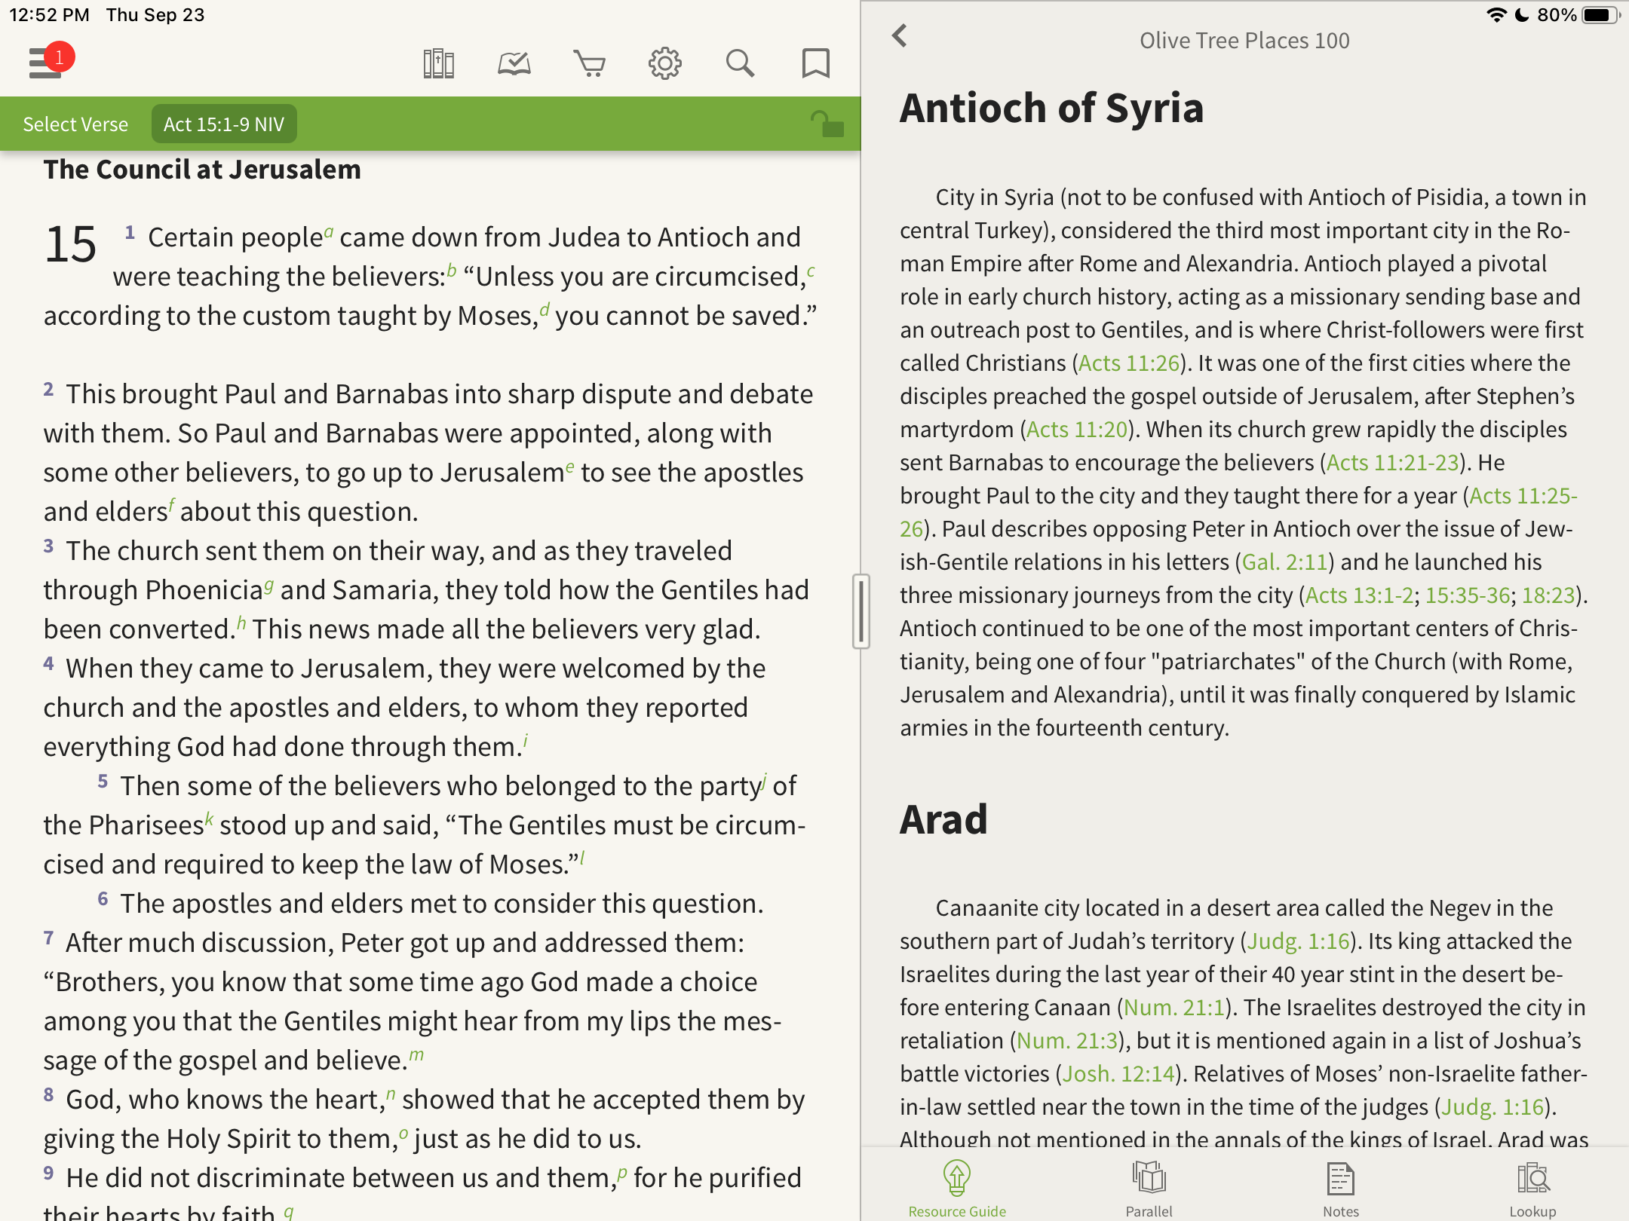1629x1221 pixels.
Task: Toggle the sync lock icon
Action: pos(827,124)
